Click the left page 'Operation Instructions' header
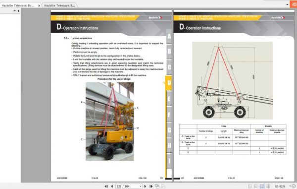The width and height of the screenshot is (297, 189). [x=77, y=27]
